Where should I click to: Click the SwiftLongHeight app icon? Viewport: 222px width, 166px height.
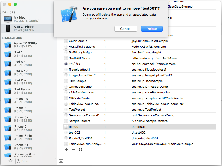click(x=66, y=52)
